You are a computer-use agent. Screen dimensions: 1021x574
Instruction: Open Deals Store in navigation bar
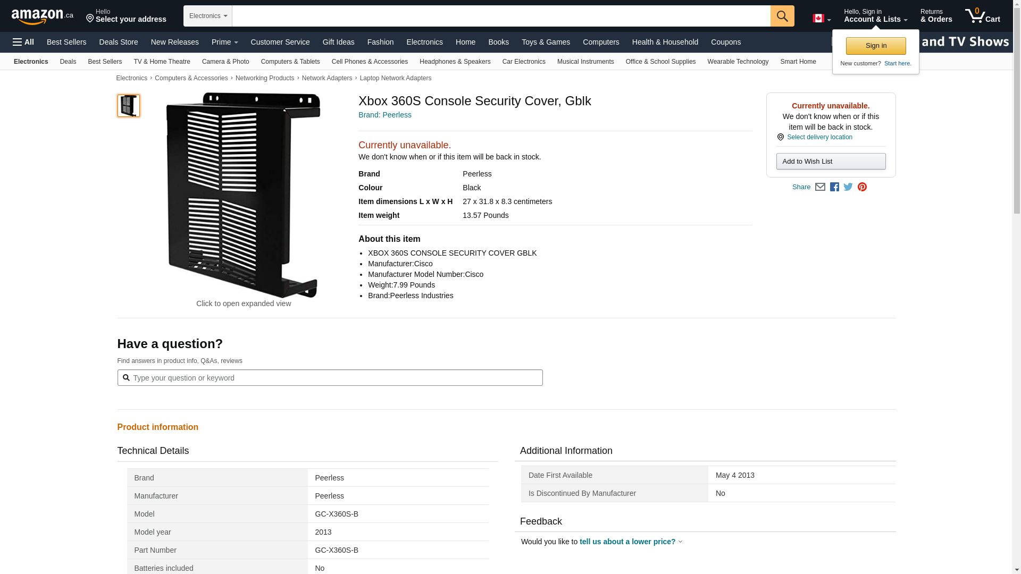118,42
